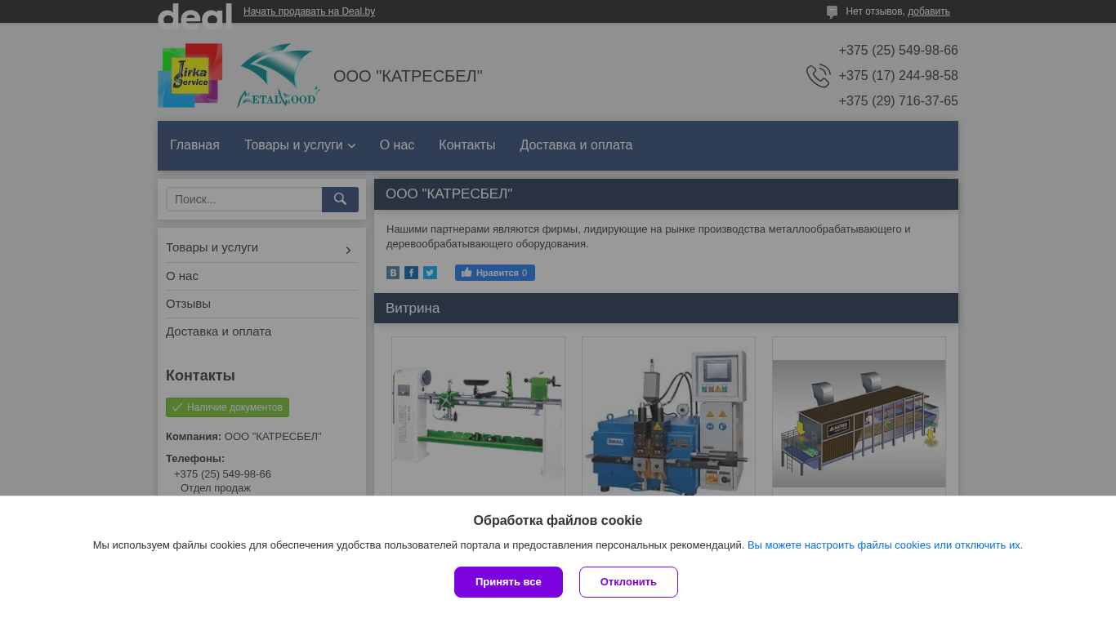The width and height of the screenshot is (1116, 627).
Task: Click the phone handset icon
Action: click(x=819, y=76)
